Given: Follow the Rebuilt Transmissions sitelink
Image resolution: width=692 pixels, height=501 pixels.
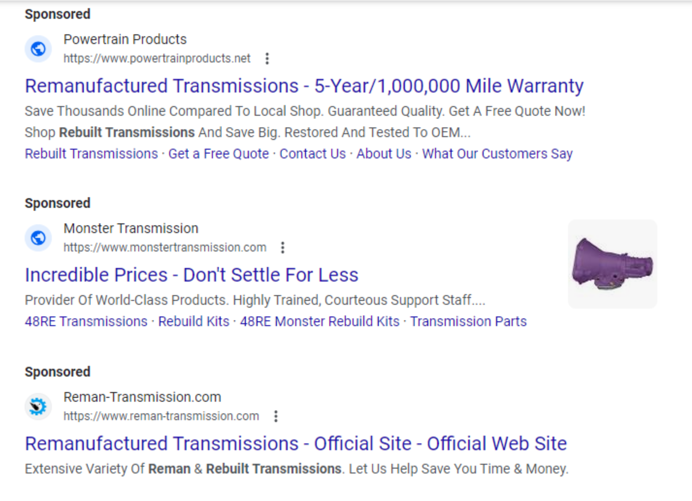Looking at the screenshot, I should (91, 154).
